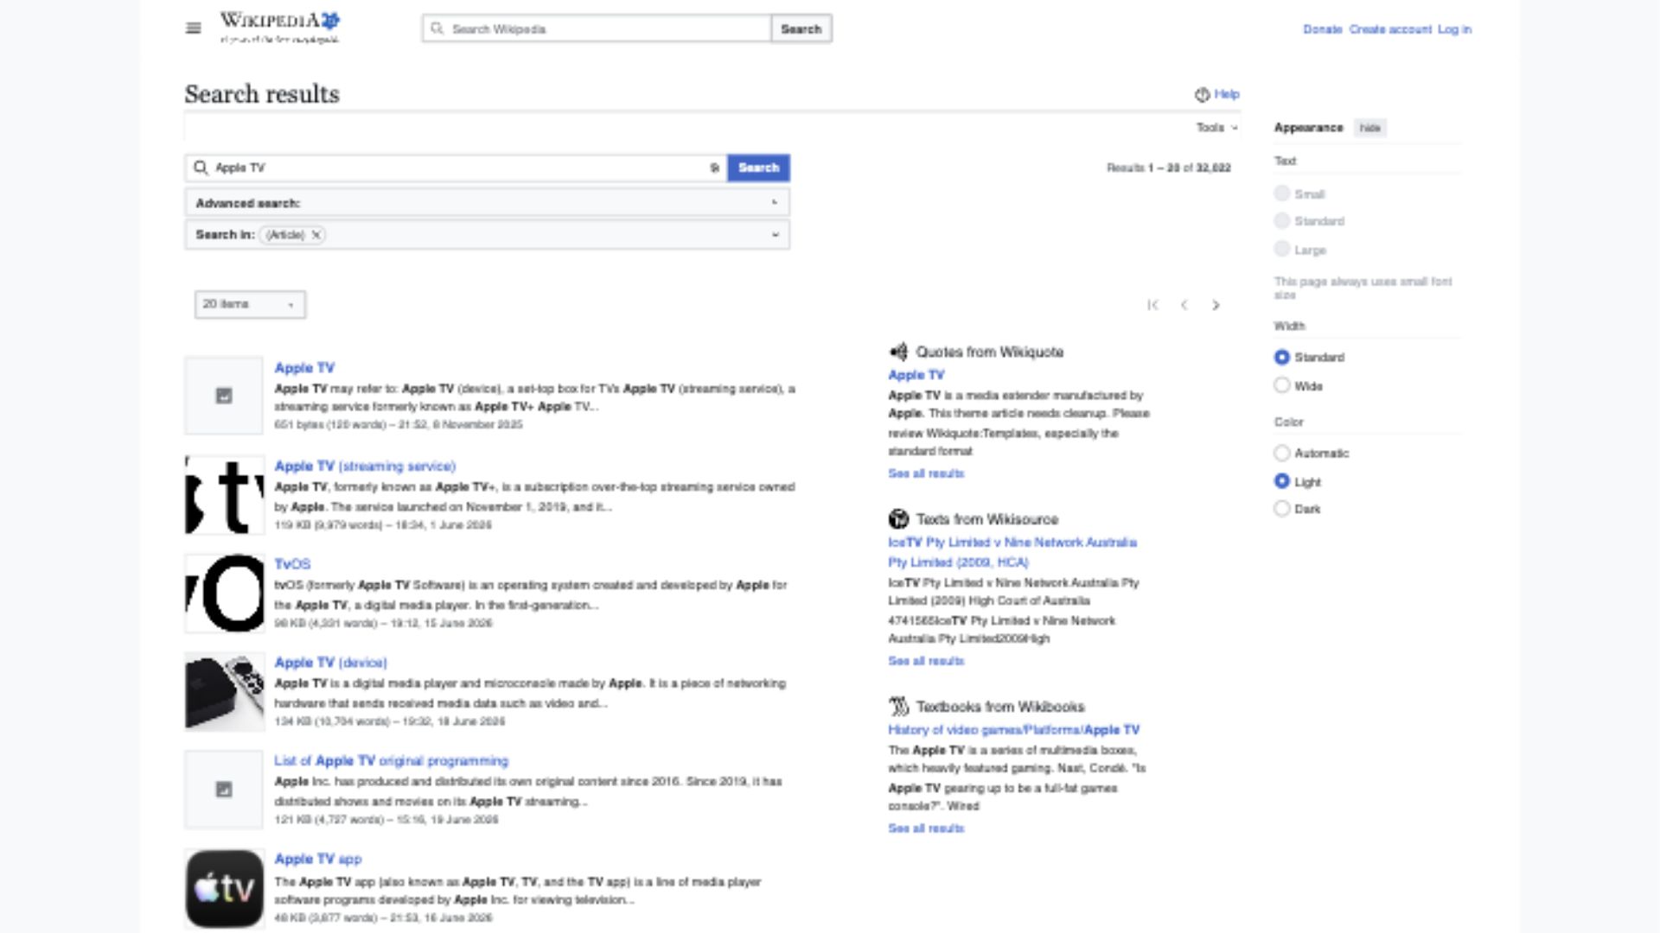
Task: Click the blue Search button
Action: [x=758, y=168]
